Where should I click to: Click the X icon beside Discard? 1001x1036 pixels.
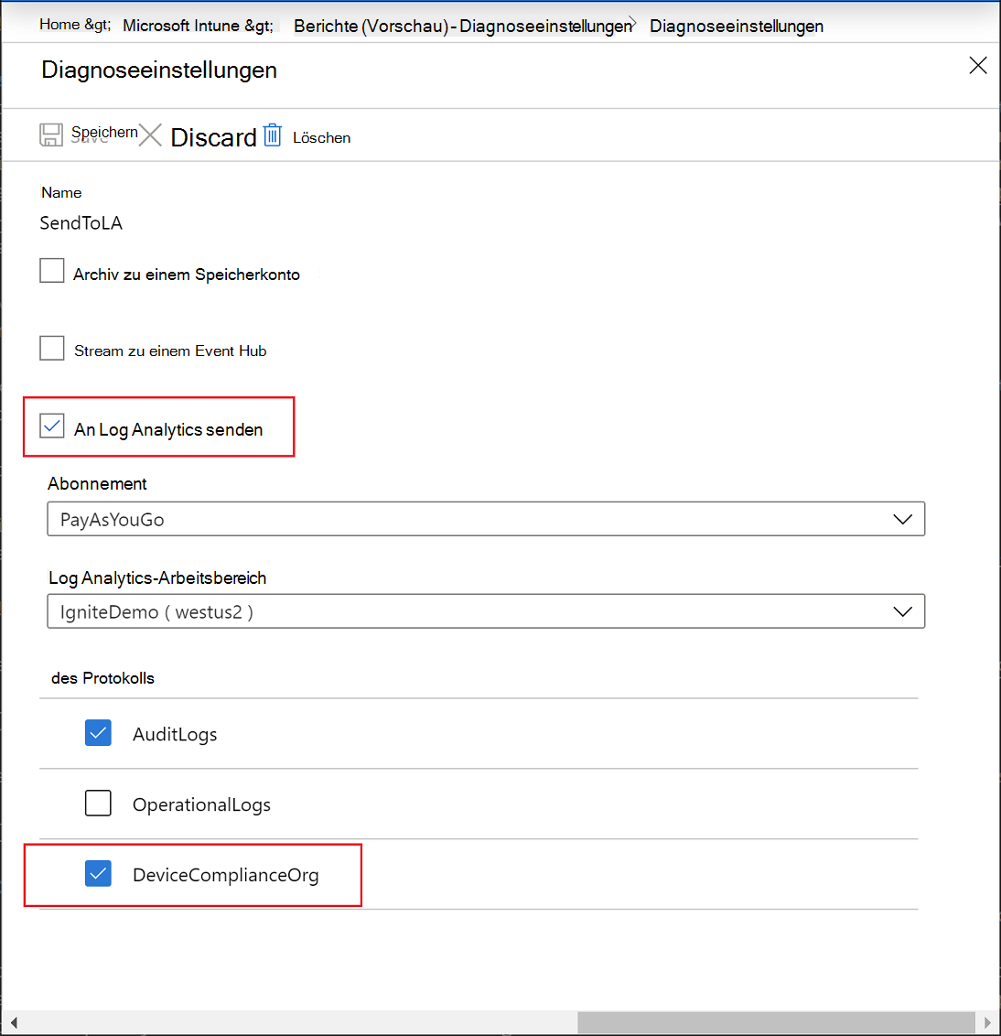[x=150, y=135]
